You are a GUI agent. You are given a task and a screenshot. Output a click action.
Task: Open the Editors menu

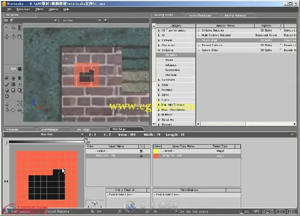(39, 9)
